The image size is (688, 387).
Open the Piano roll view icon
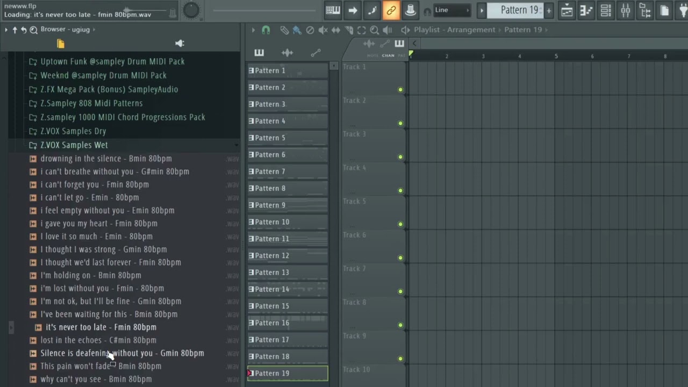[x=586, y=10]
